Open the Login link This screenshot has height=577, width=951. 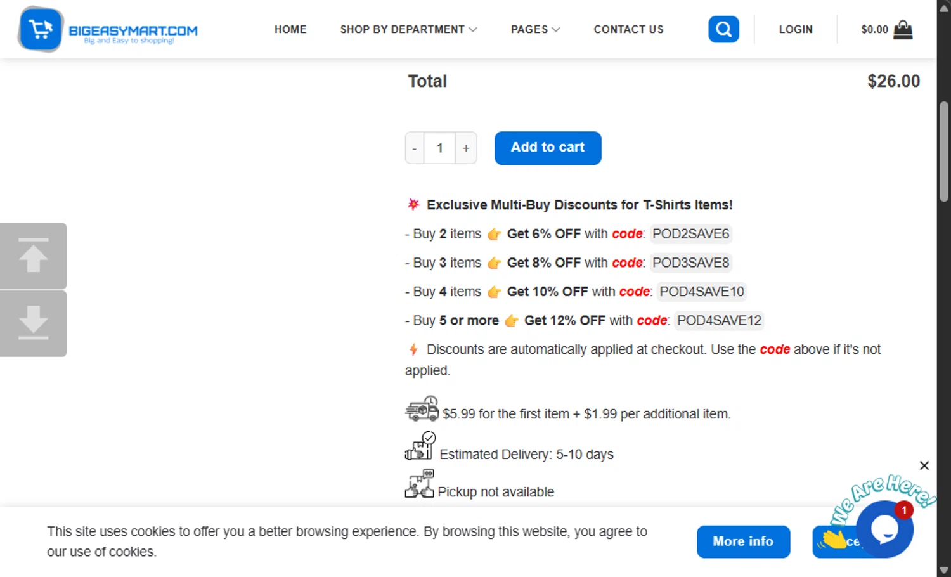click(x=796, y=29)
